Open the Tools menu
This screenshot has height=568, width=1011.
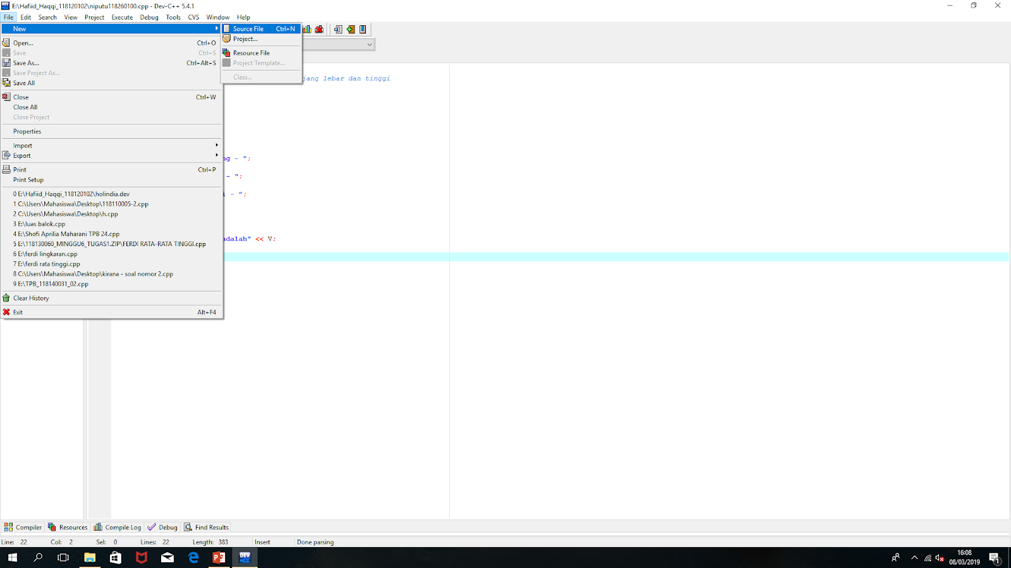173,17
